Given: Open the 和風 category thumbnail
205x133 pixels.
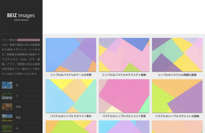Looking at the screenshot, I should point(7,107).
